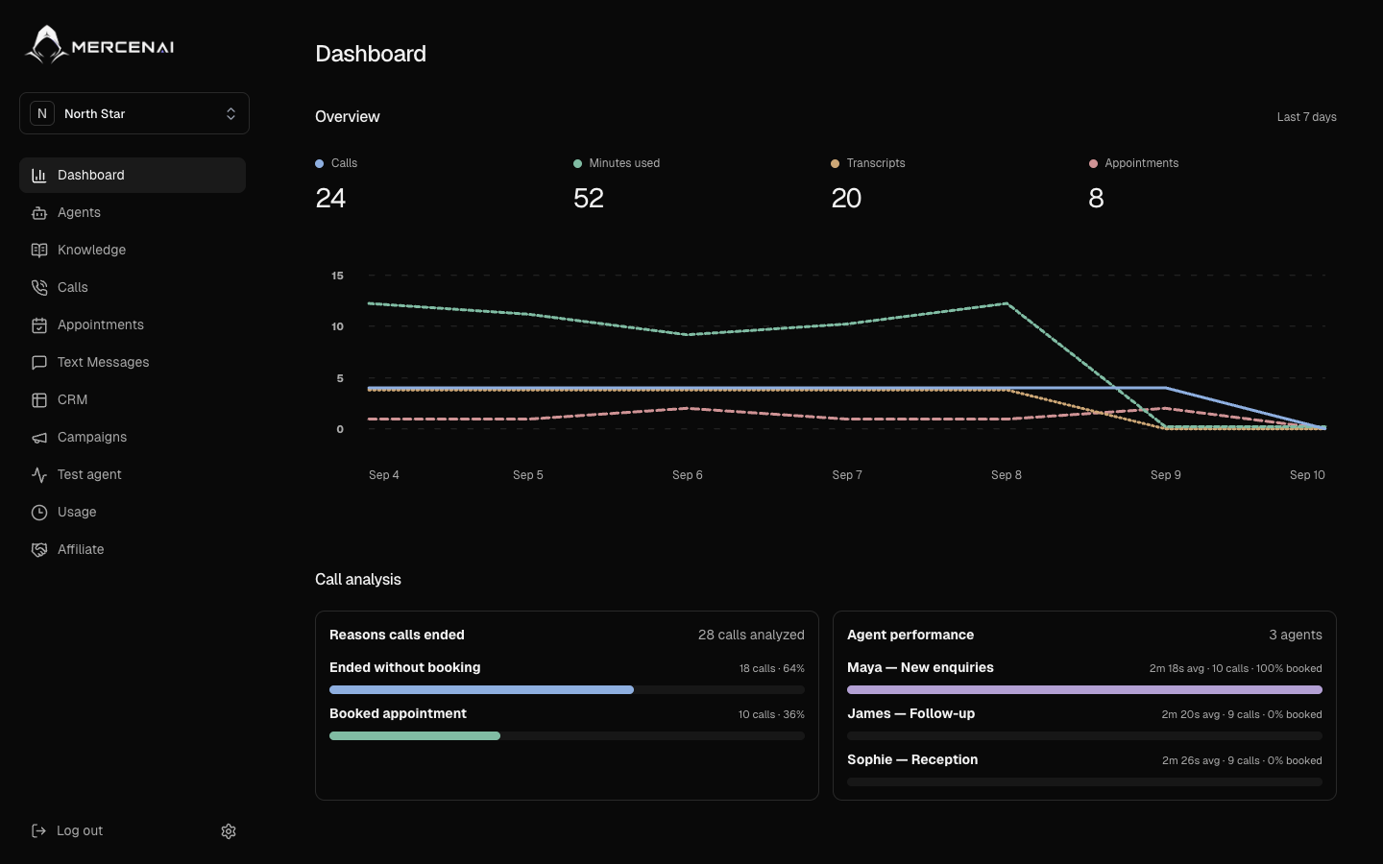This screenshot has height=864, width=1383.
Task: Navigate to Knowledge section
Action: click(x=133, y=251)
